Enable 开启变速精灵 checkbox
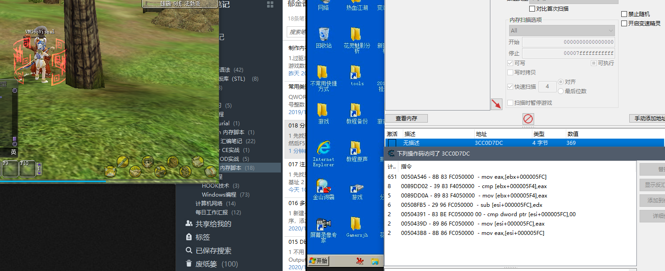 coord(624,24)
